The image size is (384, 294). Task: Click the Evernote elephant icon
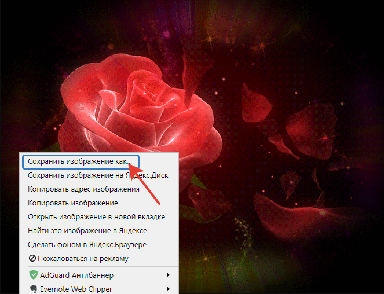(34, 289)
